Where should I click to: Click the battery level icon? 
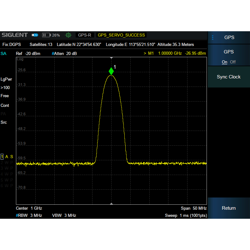click(x=46, y=35)
